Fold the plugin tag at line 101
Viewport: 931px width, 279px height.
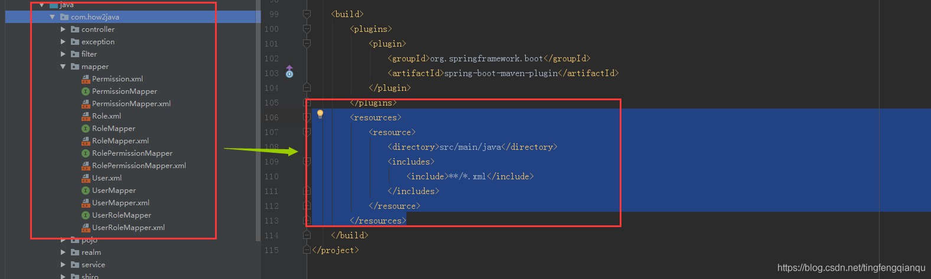307,43
